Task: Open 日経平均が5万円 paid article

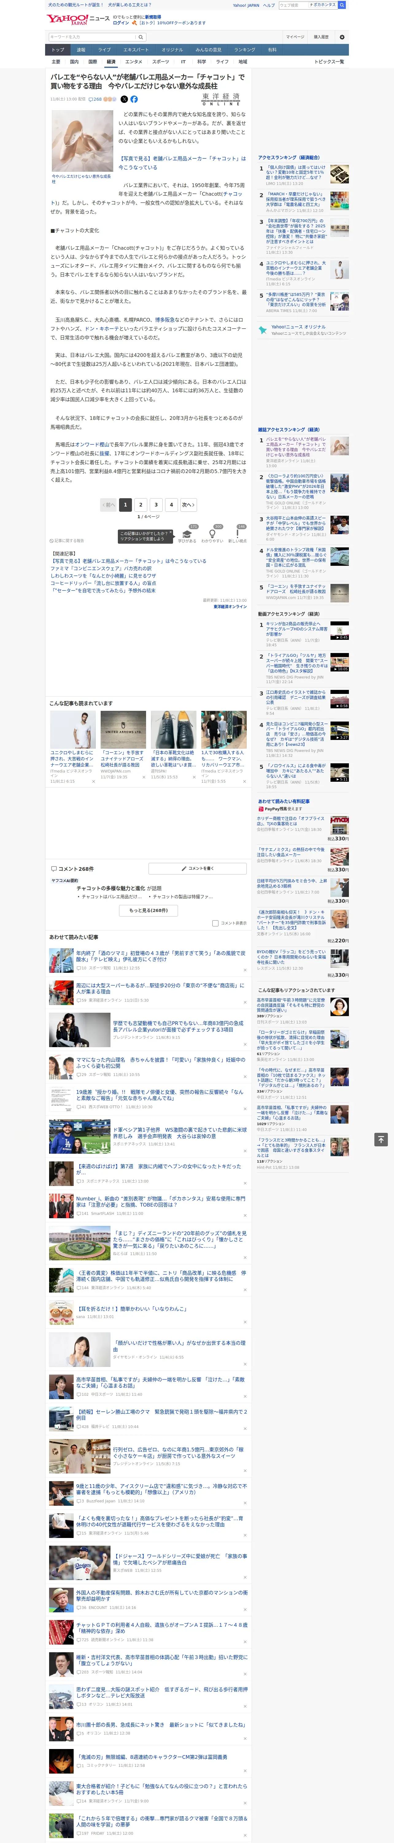Action: point(292,884)
